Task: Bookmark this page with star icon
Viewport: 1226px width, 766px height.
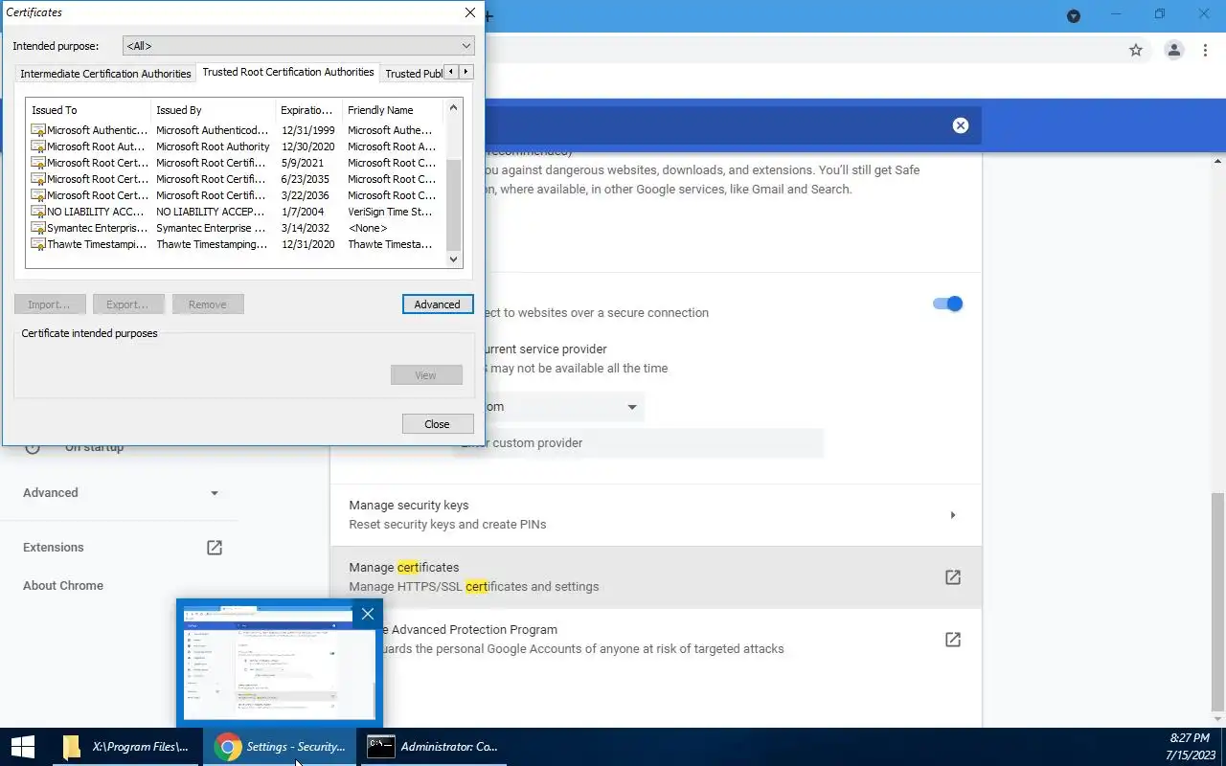Action: 1136,50
